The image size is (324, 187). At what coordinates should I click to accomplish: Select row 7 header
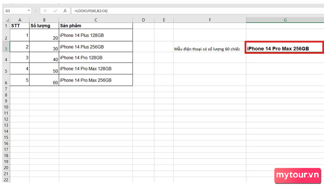(x=6, y=89)
